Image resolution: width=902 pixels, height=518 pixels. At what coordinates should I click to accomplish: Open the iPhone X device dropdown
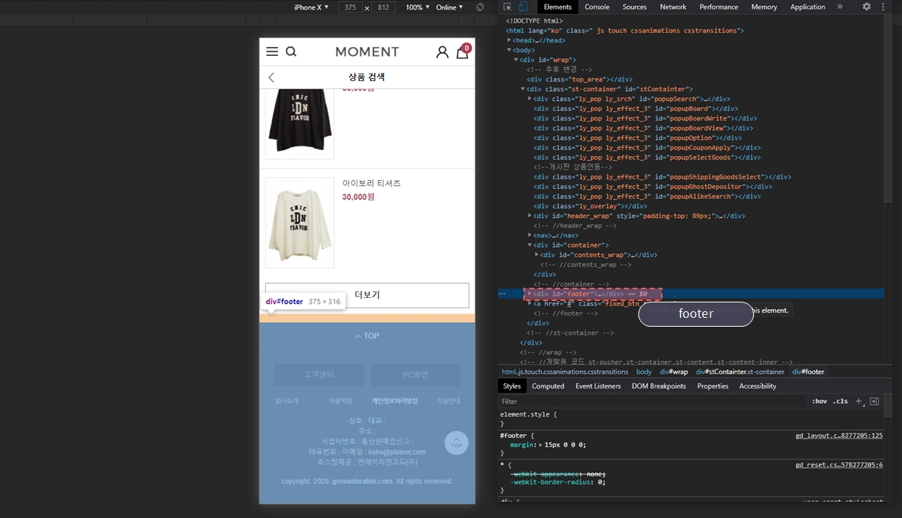(x=311, y=7)
